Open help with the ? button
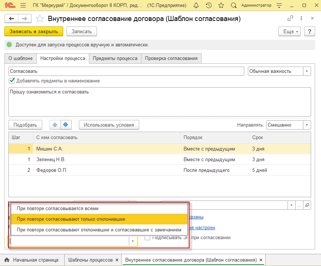The width and height of the screenshot is (321, 266). tap(310, 31)
